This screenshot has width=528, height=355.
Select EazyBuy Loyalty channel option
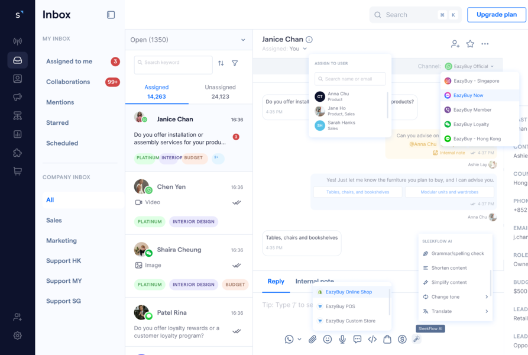[x=480, y=124]
